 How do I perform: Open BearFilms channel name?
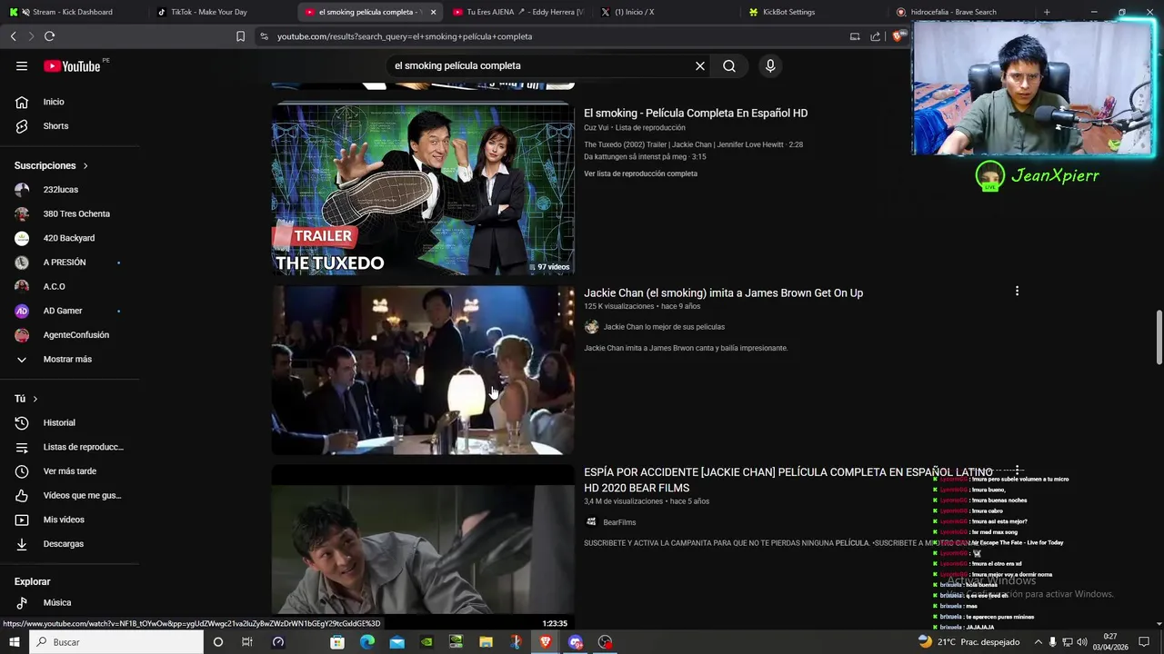coord(619,522)
